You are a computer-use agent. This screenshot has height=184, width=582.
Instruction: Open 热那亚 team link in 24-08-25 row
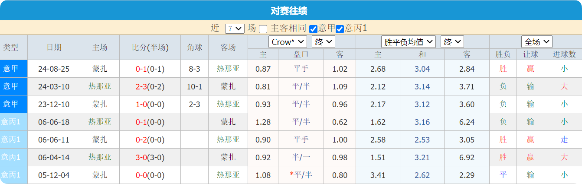228,69
